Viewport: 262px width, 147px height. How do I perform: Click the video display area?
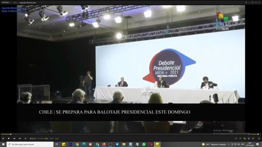point(131,69)
